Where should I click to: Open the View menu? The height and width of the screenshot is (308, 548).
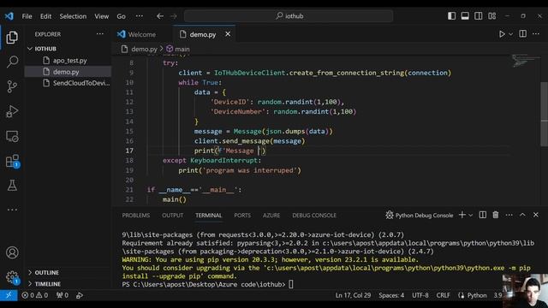click(x=101, y=16)
